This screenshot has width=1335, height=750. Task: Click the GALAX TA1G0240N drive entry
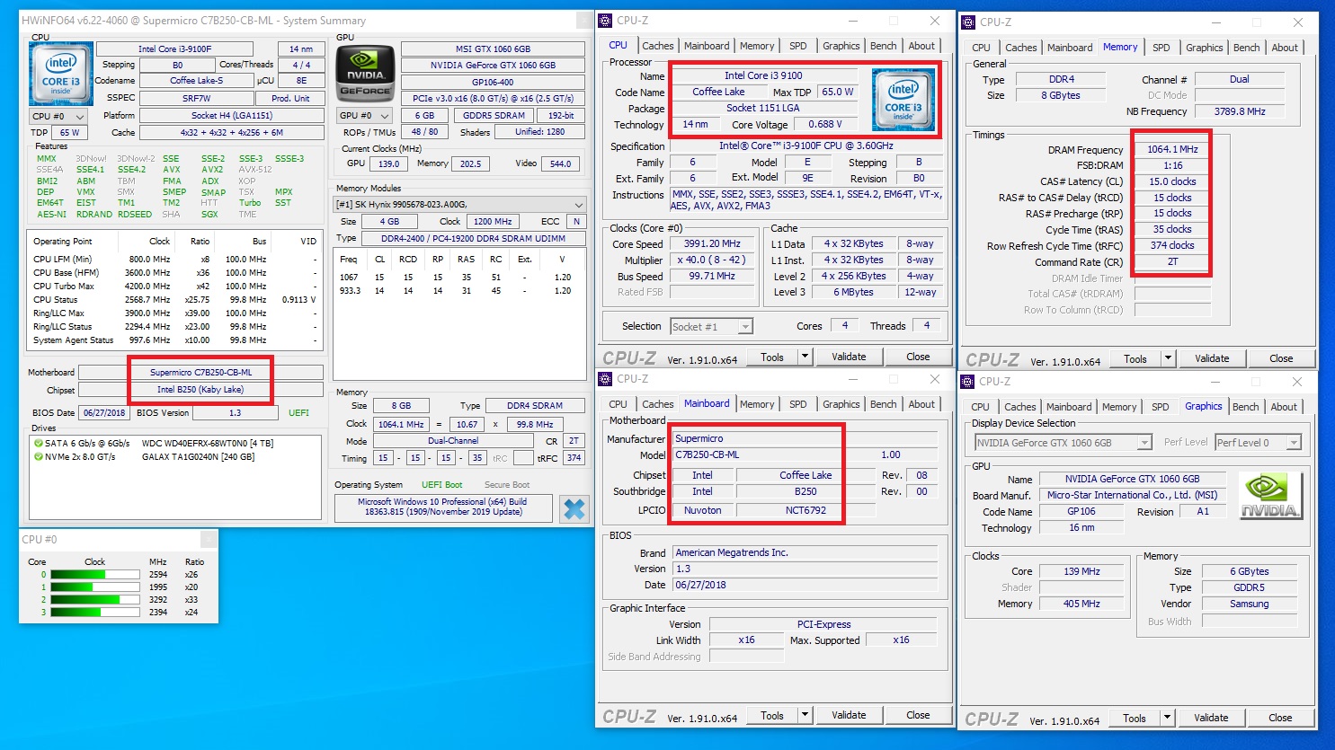pyautogui.click(x=198, y=456)
